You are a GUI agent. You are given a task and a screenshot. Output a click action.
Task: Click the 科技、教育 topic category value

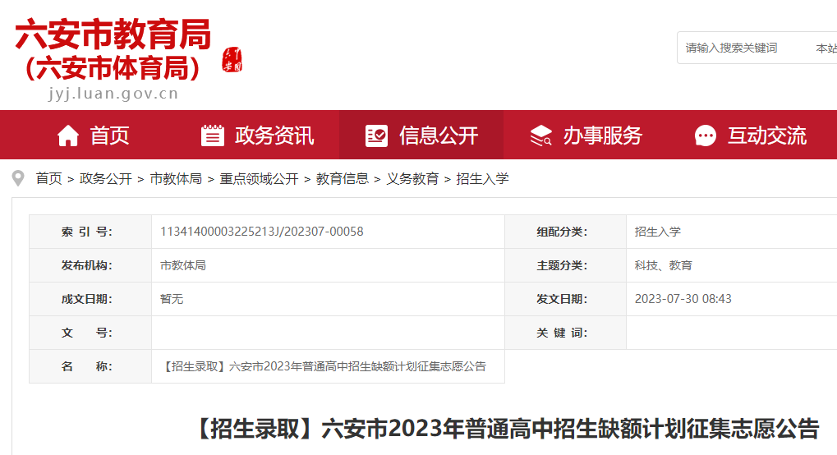pos(663,265)
